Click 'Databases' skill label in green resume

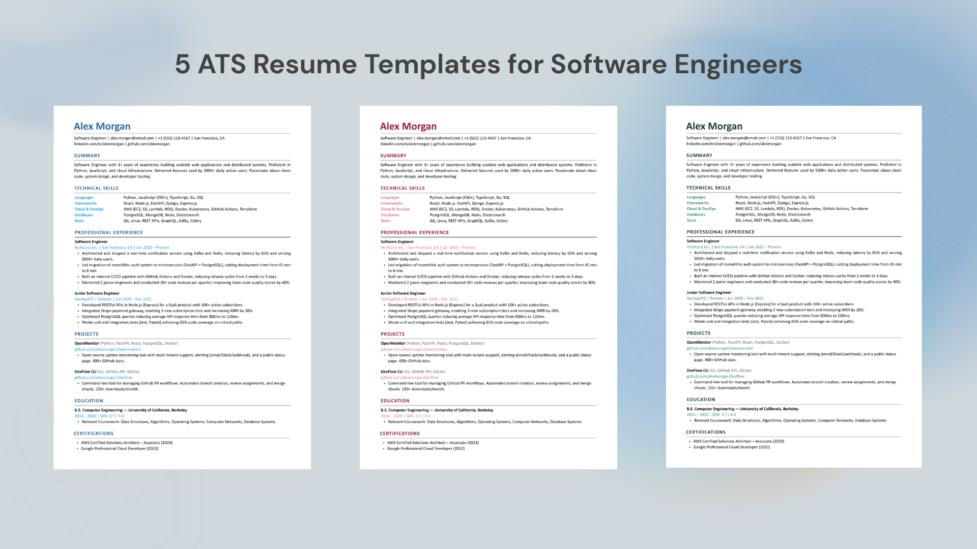pos(696,215)
